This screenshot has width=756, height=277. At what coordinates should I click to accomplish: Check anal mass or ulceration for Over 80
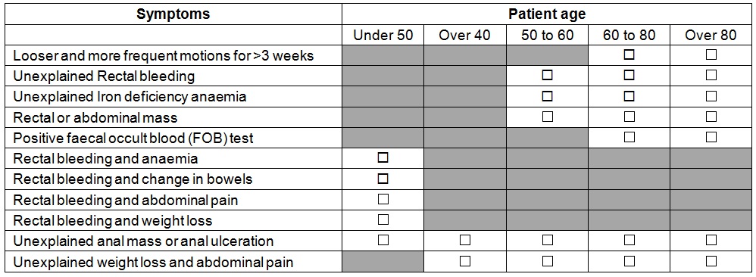pyautogui.click(x=711, y=240)
